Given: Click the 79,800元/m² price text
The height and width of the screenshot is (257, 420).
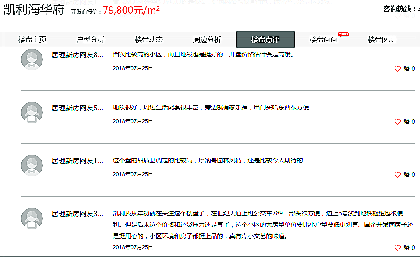Looking at the screenshot, I should click(131, 11).
